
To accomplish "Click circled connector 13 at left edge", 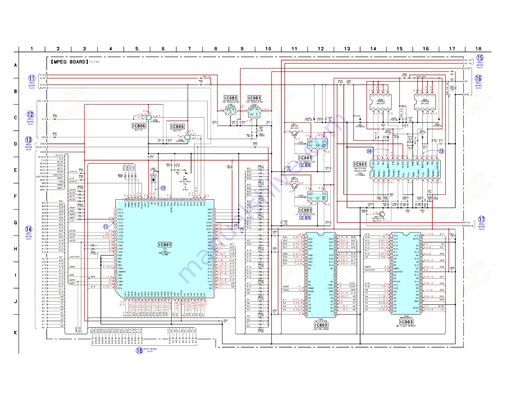I will pos(29,140).
